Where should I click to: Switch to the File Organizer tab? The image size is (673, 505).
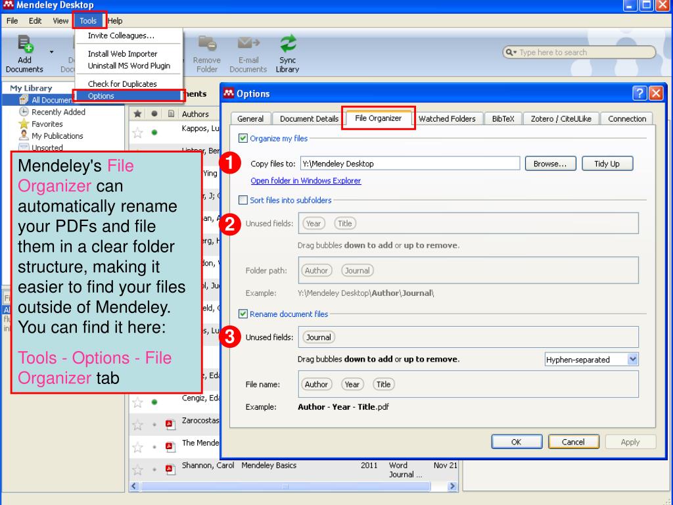click(x=378, y=118)
